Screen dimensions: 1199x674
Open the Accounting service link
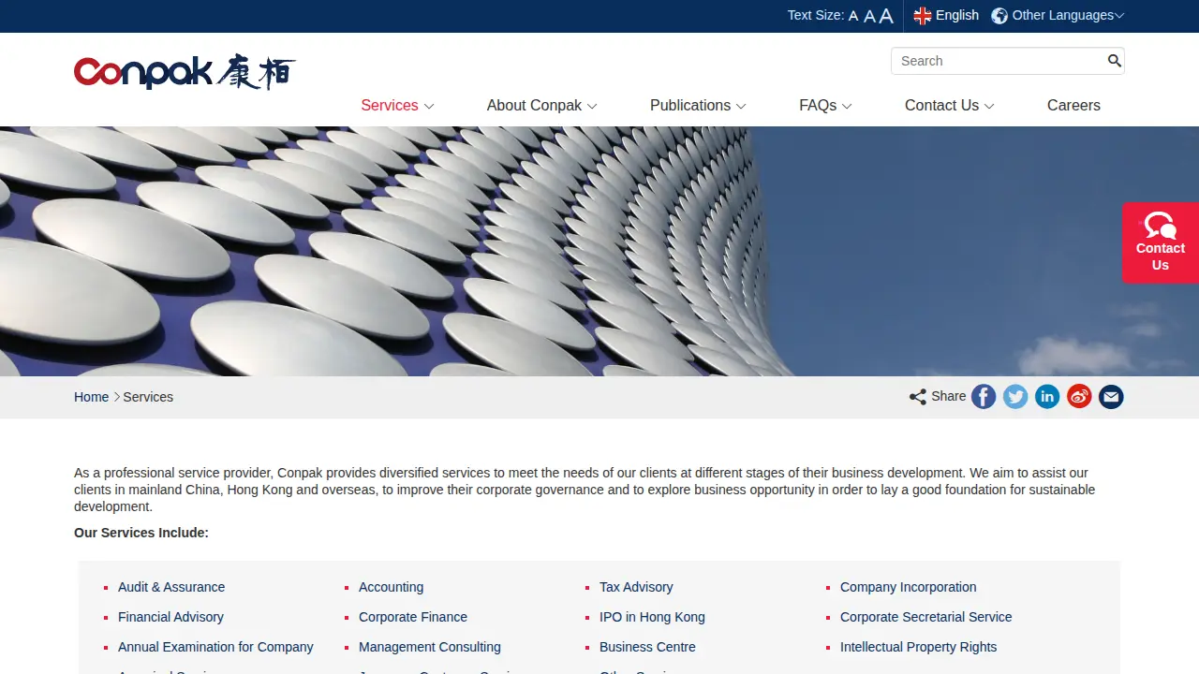tap(391, 587)
